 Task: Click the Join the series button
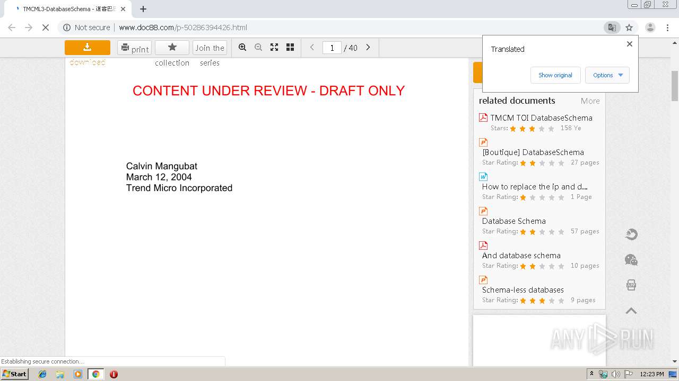[x=210, y=48]
